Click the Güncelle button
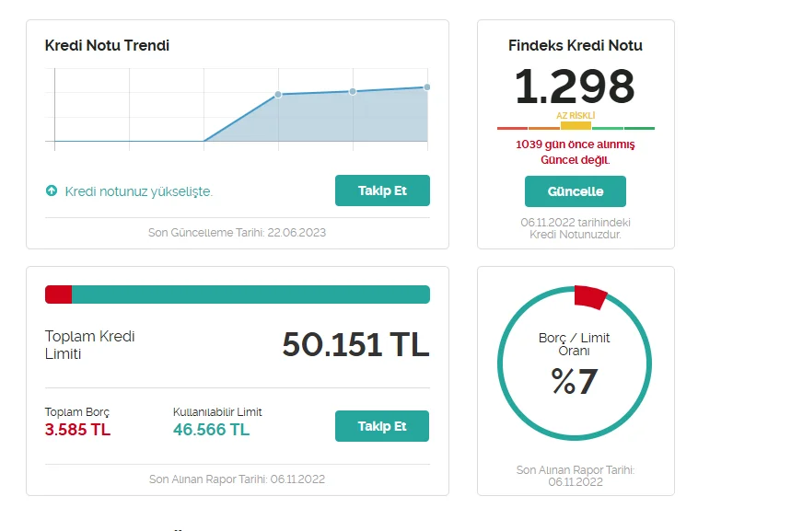Viewport: 791px width, 531px height. pyautogui.click(x=575, y=191)
